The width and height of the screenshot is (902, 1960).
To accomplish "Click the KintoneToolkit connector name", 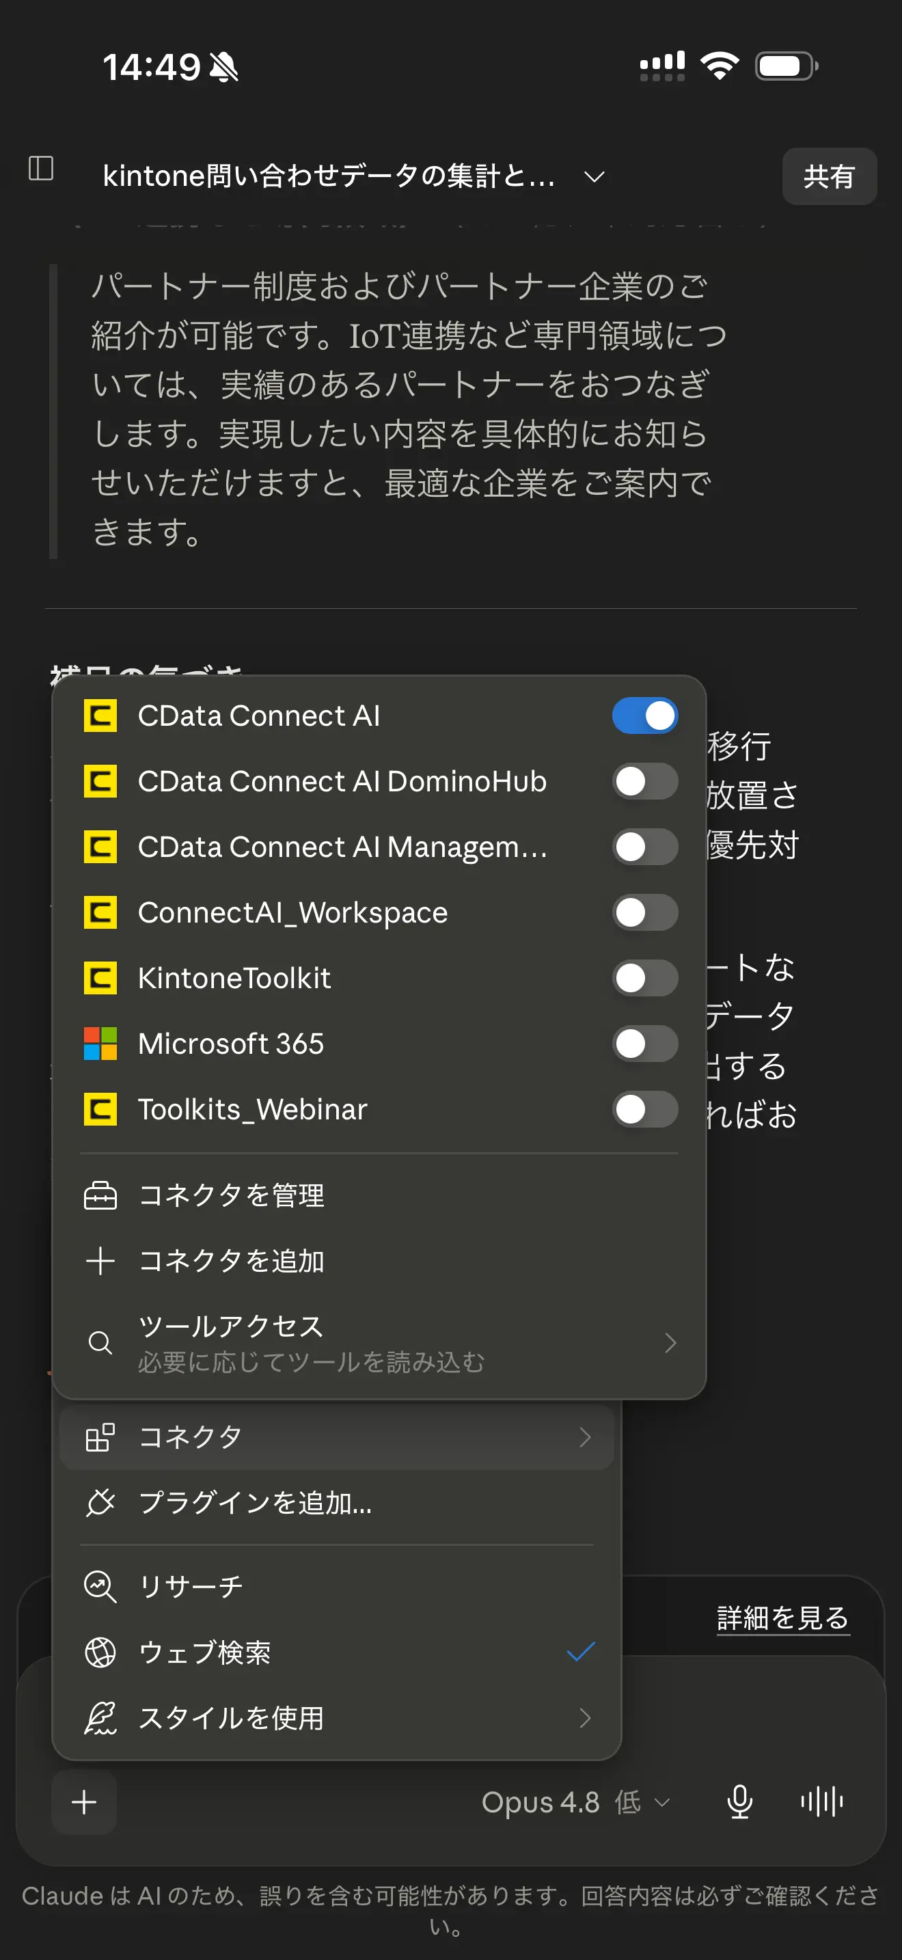I will pos(234,978).
